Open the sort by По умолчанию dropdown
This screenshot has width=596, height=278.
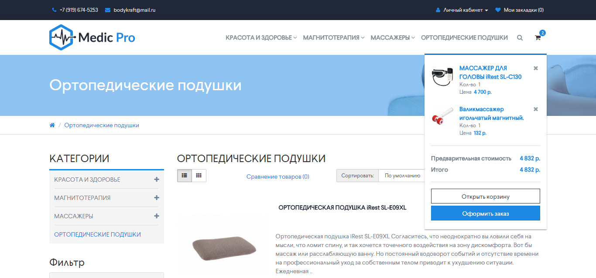pos(401,176)
